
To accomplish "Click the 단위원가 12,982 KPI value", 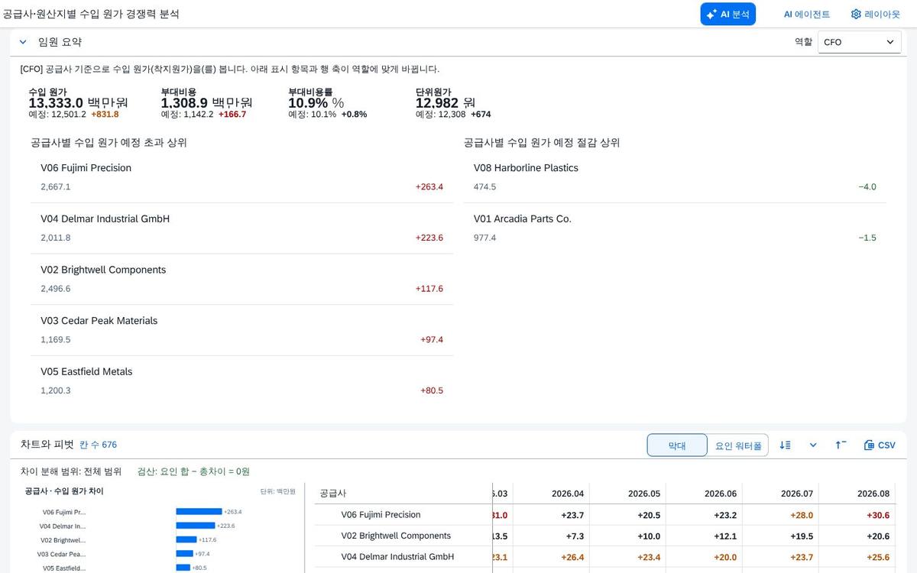I will point(446,103).
